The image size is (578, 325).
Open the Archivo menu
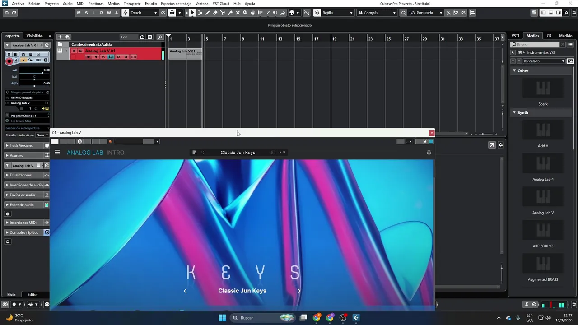(x=18, y=3)
